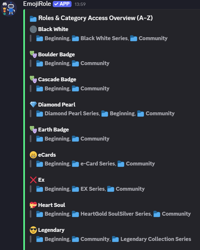The image size is (200, 250).
Task: Click the verified APP badge
Action: 62,4
